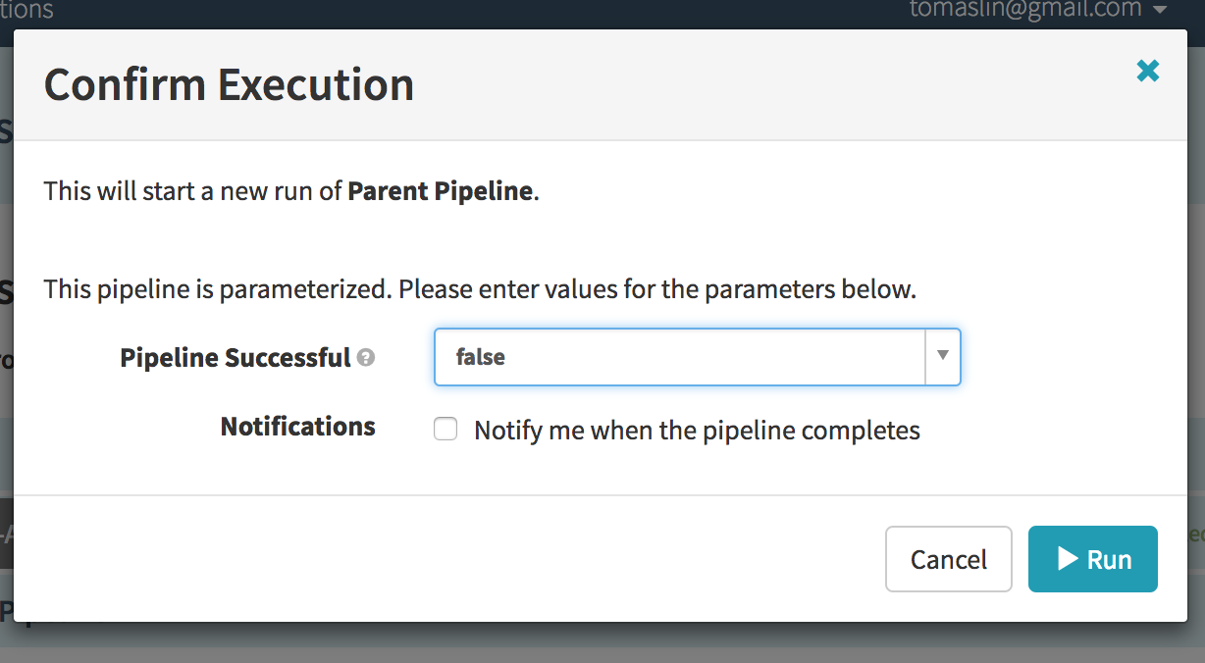Click the Pipeline Successful parameter label
1205x663 pixels.
coord(236,358)
